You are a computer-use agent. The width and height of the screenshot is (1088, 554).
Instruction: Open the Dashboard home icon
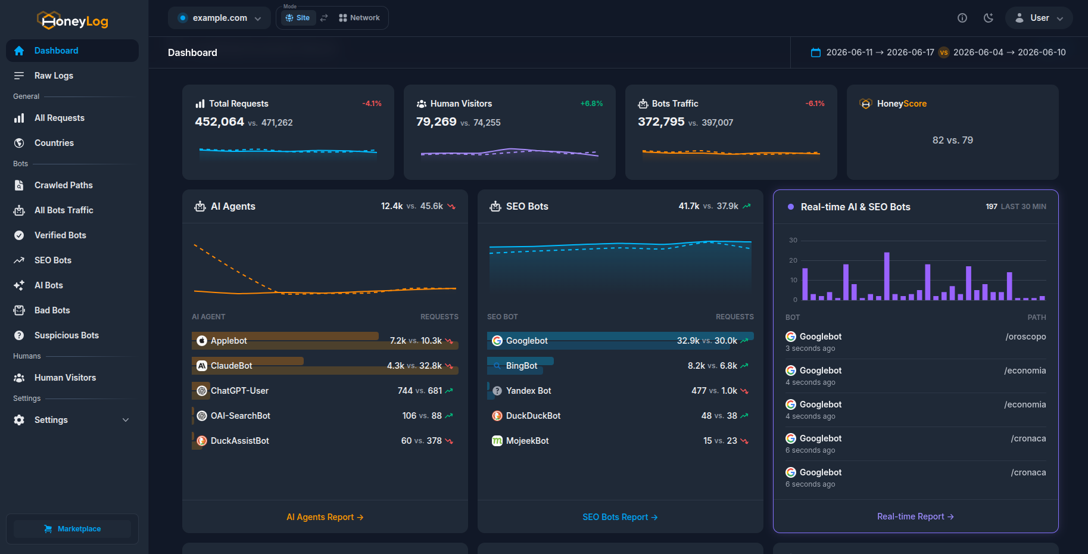tap(19, 51)
